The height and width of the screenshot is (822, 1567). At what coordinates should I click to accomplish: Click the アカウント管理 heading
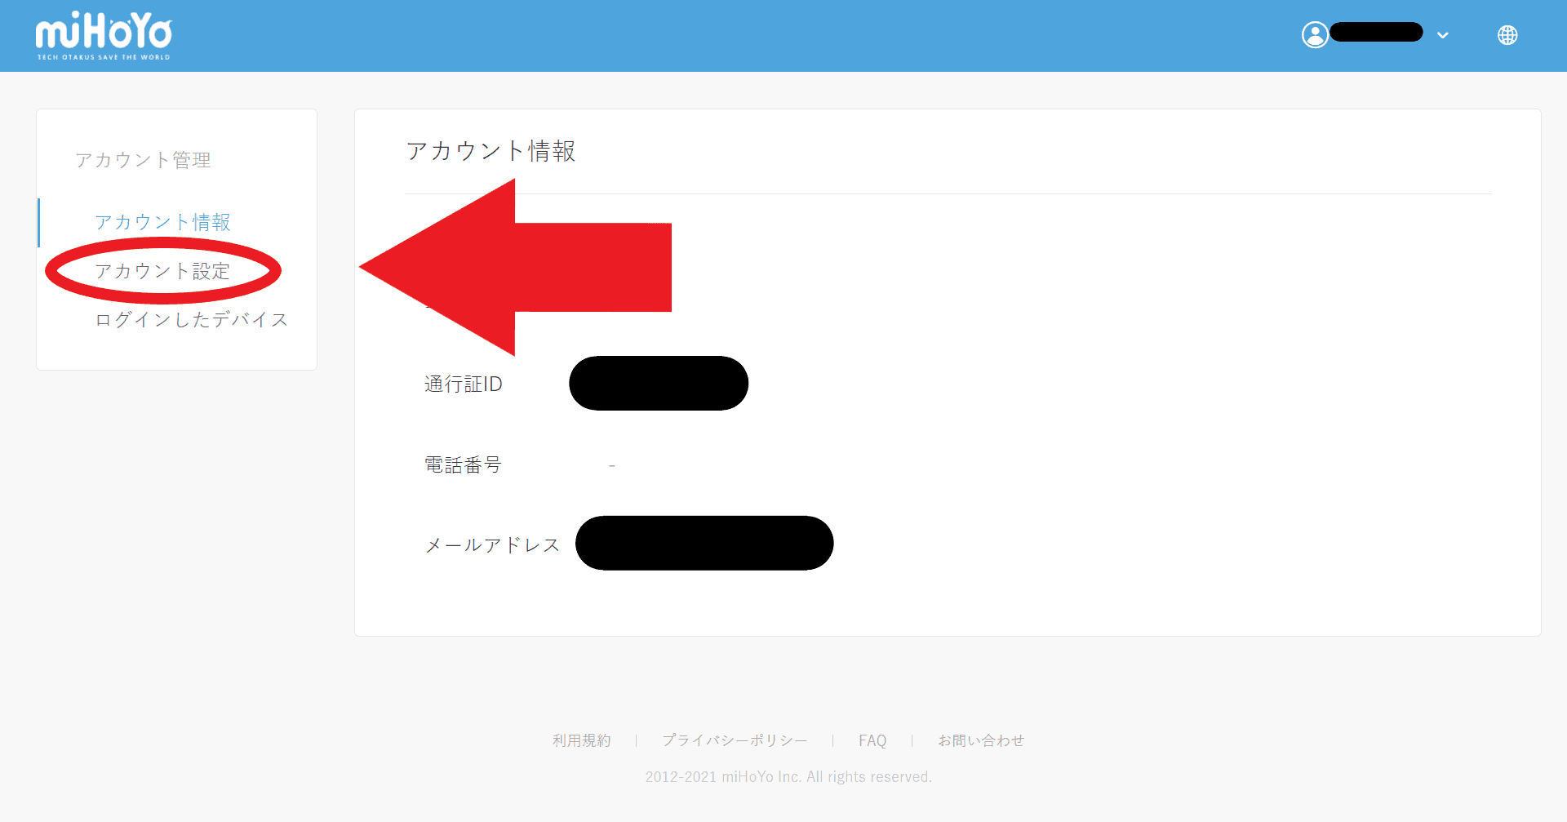[x=143, y=160]
